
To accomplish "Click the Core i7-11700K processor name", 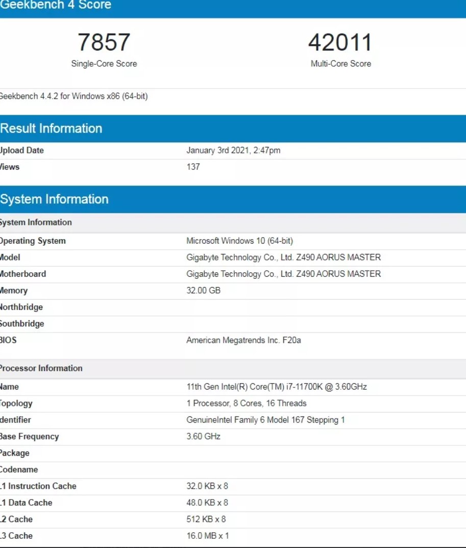I will pyautogui.click(x=276, y=387).
